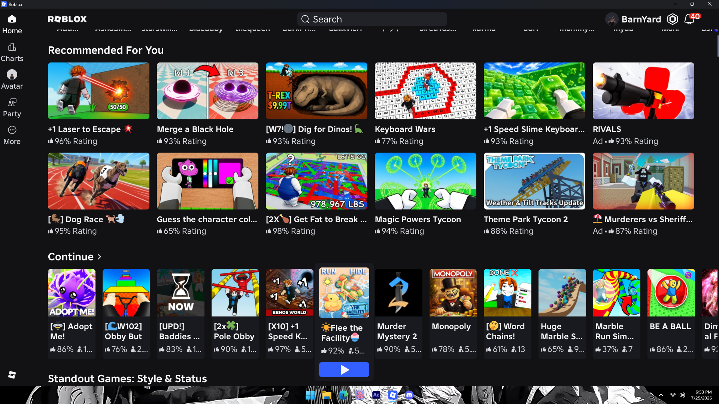719x404 pixels.
Task: Click the Recommended For You heading
Action: coord(106,50)
